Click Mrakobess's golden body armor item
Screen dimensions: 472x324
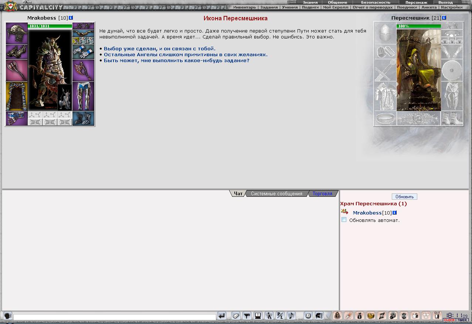[x=17, y=96]
